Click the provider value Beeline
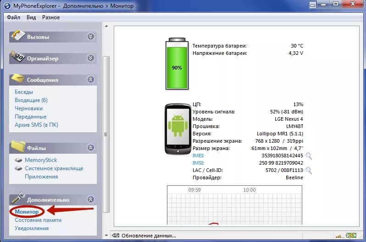 point(294,177)
